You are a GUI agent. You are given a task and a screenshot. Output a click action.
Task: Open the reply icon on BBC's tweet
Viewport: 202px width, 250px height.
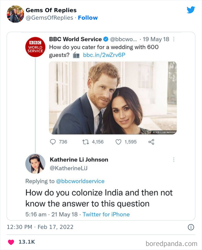53,142
